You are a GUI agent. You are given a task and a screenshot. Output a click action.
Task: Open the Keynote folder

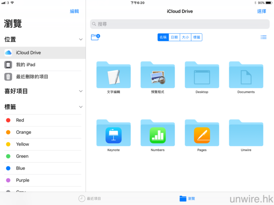[x=113, y=134]
